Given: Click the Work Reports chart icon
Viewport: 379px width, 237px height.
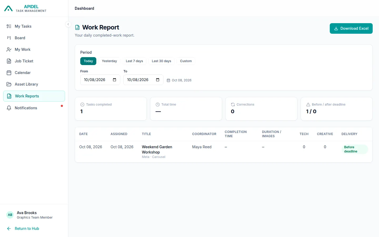Looking at the screenshot, I should (9, 96).
